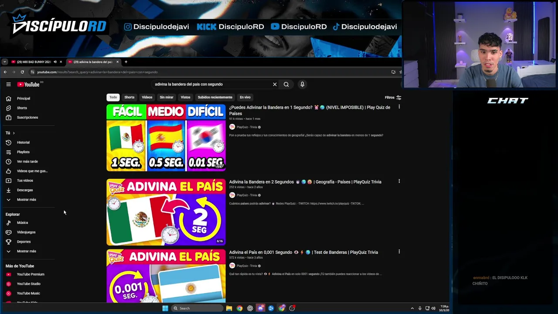Open YouTube Music link
558x314 pixels.
[29, 294]
